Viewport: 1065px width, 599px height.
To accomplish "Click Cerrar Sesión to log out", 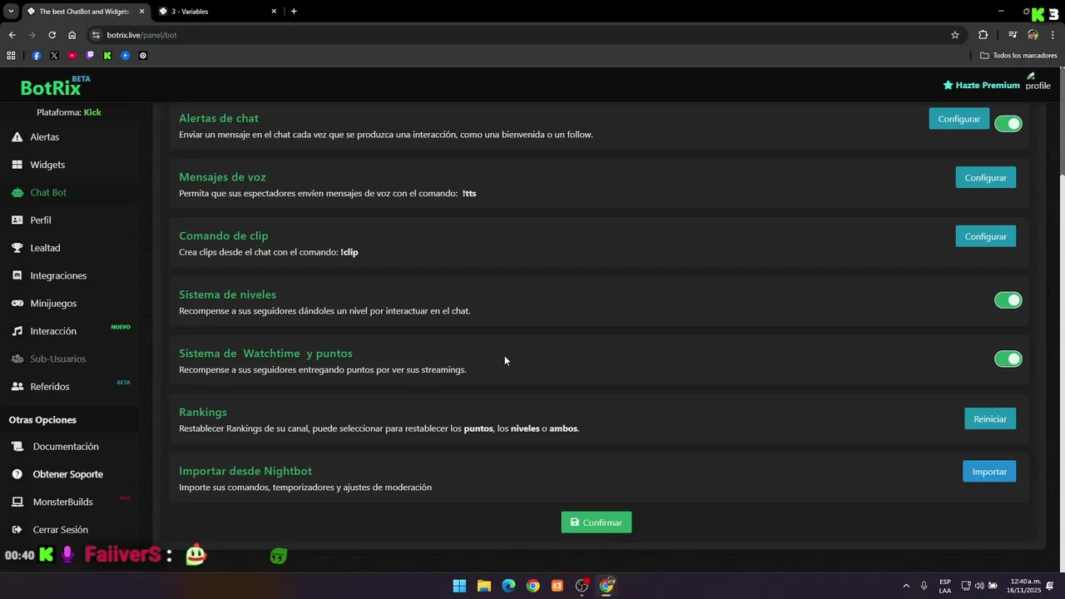I will pyautogui.click(x=60, y=530).
